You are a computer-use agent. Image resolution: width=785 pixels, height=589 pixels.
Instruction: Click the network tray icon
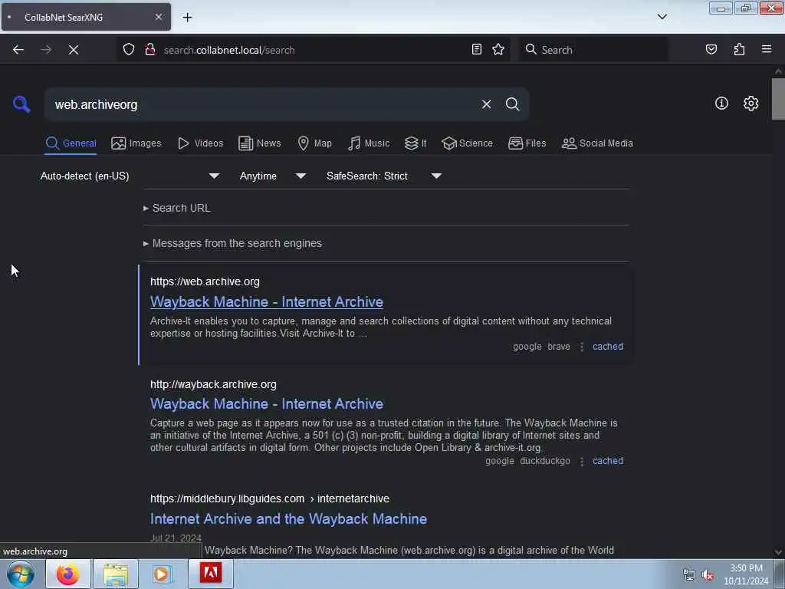[x=689, y=575]
